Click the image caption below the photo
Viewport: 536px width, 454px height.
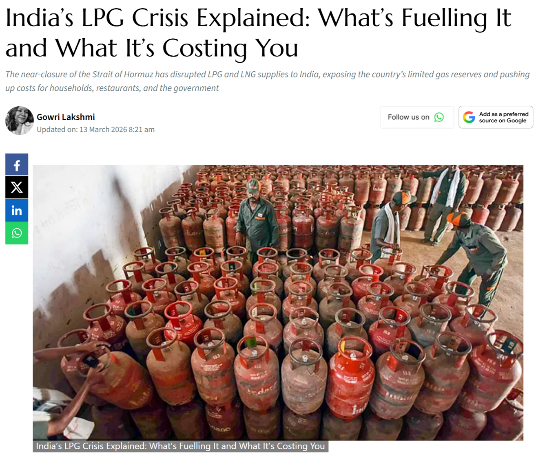point(180,446)
